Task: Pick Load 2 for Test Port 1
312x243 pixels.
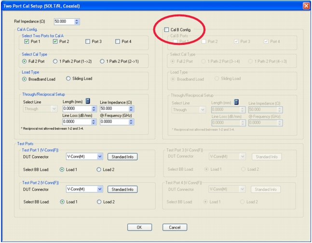Action: 99,169
